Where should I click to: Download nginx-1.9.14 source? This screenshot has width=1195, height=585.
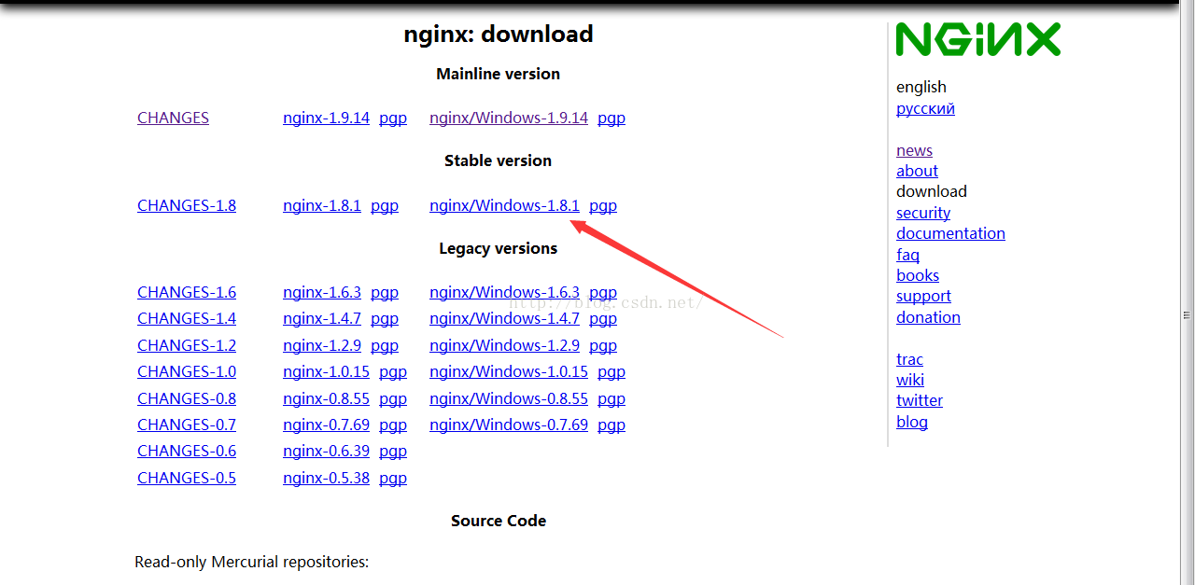pos(326,118)
